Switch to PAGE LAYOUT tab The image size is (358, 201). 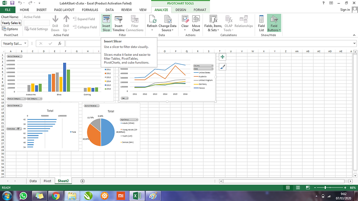click(64, 10)
